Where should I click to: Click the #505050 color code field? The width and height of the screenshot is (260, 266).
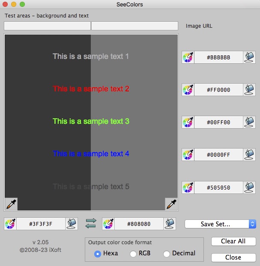pos(218,187)
